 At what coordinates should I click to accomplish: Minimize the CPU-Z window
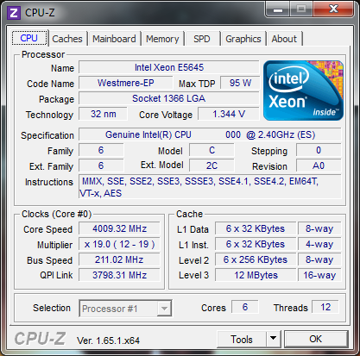coord(278,9)
